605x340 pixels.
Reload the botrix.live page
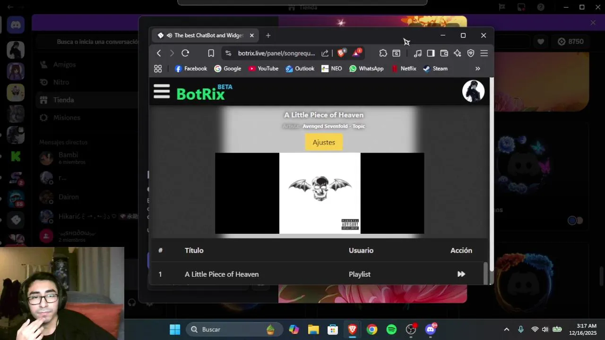click(x=185, y=53)
